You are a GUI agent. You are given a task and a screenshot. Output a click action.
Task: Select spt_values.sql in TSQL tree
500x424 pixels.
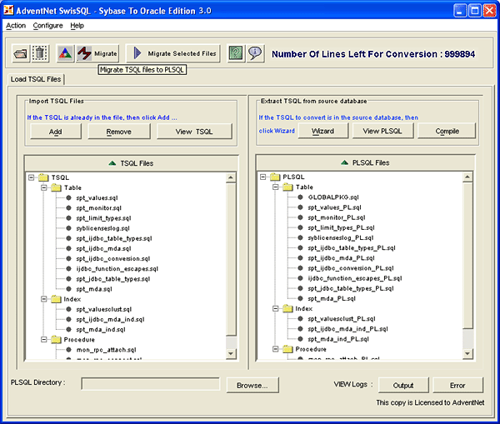(x=97, y=197)
